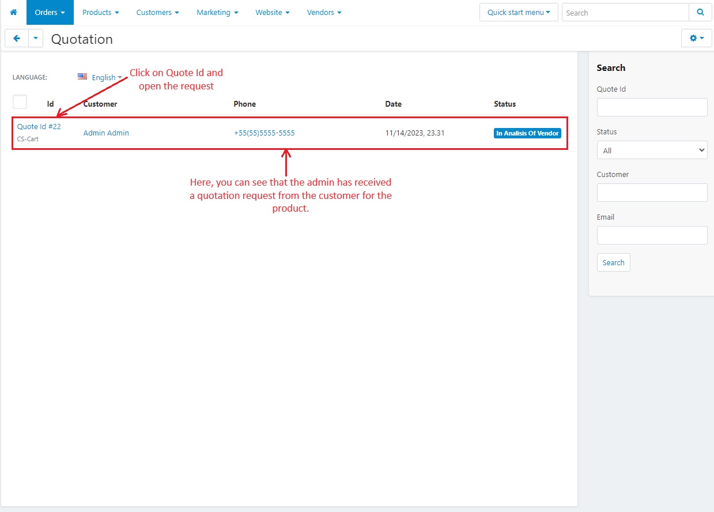The height and width of the screenshot is (512, 714).
Task: Open the Orders menu
Action: pos(50,12)
